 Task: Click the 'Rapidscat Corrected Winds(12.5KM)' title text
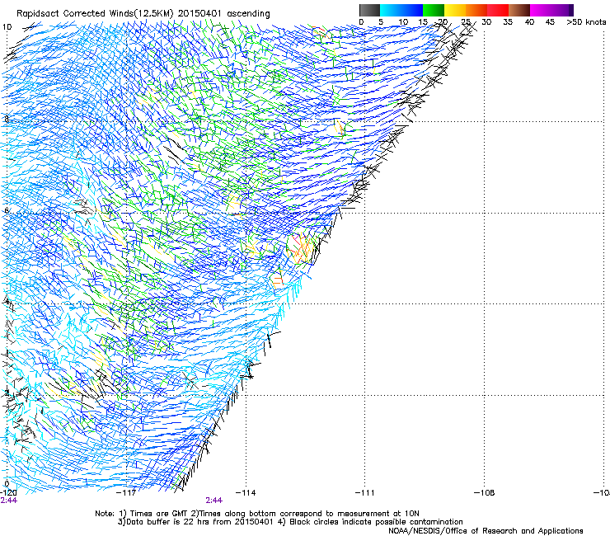point(95,14)
